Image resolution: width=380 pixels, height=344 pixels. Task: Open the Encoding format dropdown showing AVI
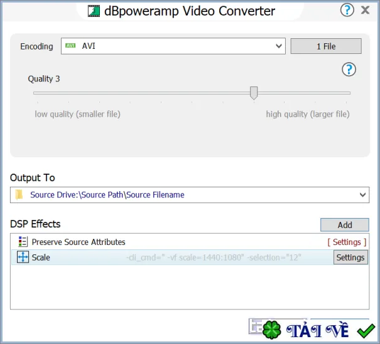pyautogui.click(x=173, y=46)
